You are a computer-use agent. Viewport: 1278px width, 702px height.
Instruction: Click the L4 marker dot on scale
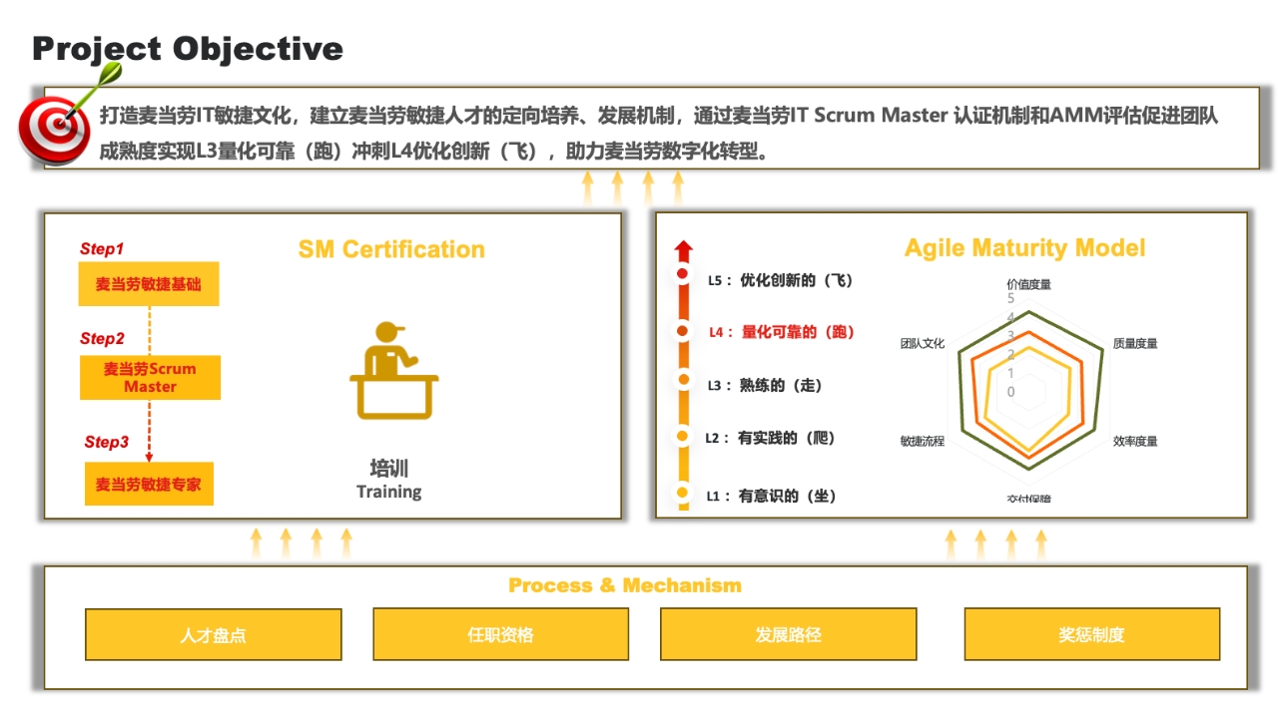coord(683,330)
